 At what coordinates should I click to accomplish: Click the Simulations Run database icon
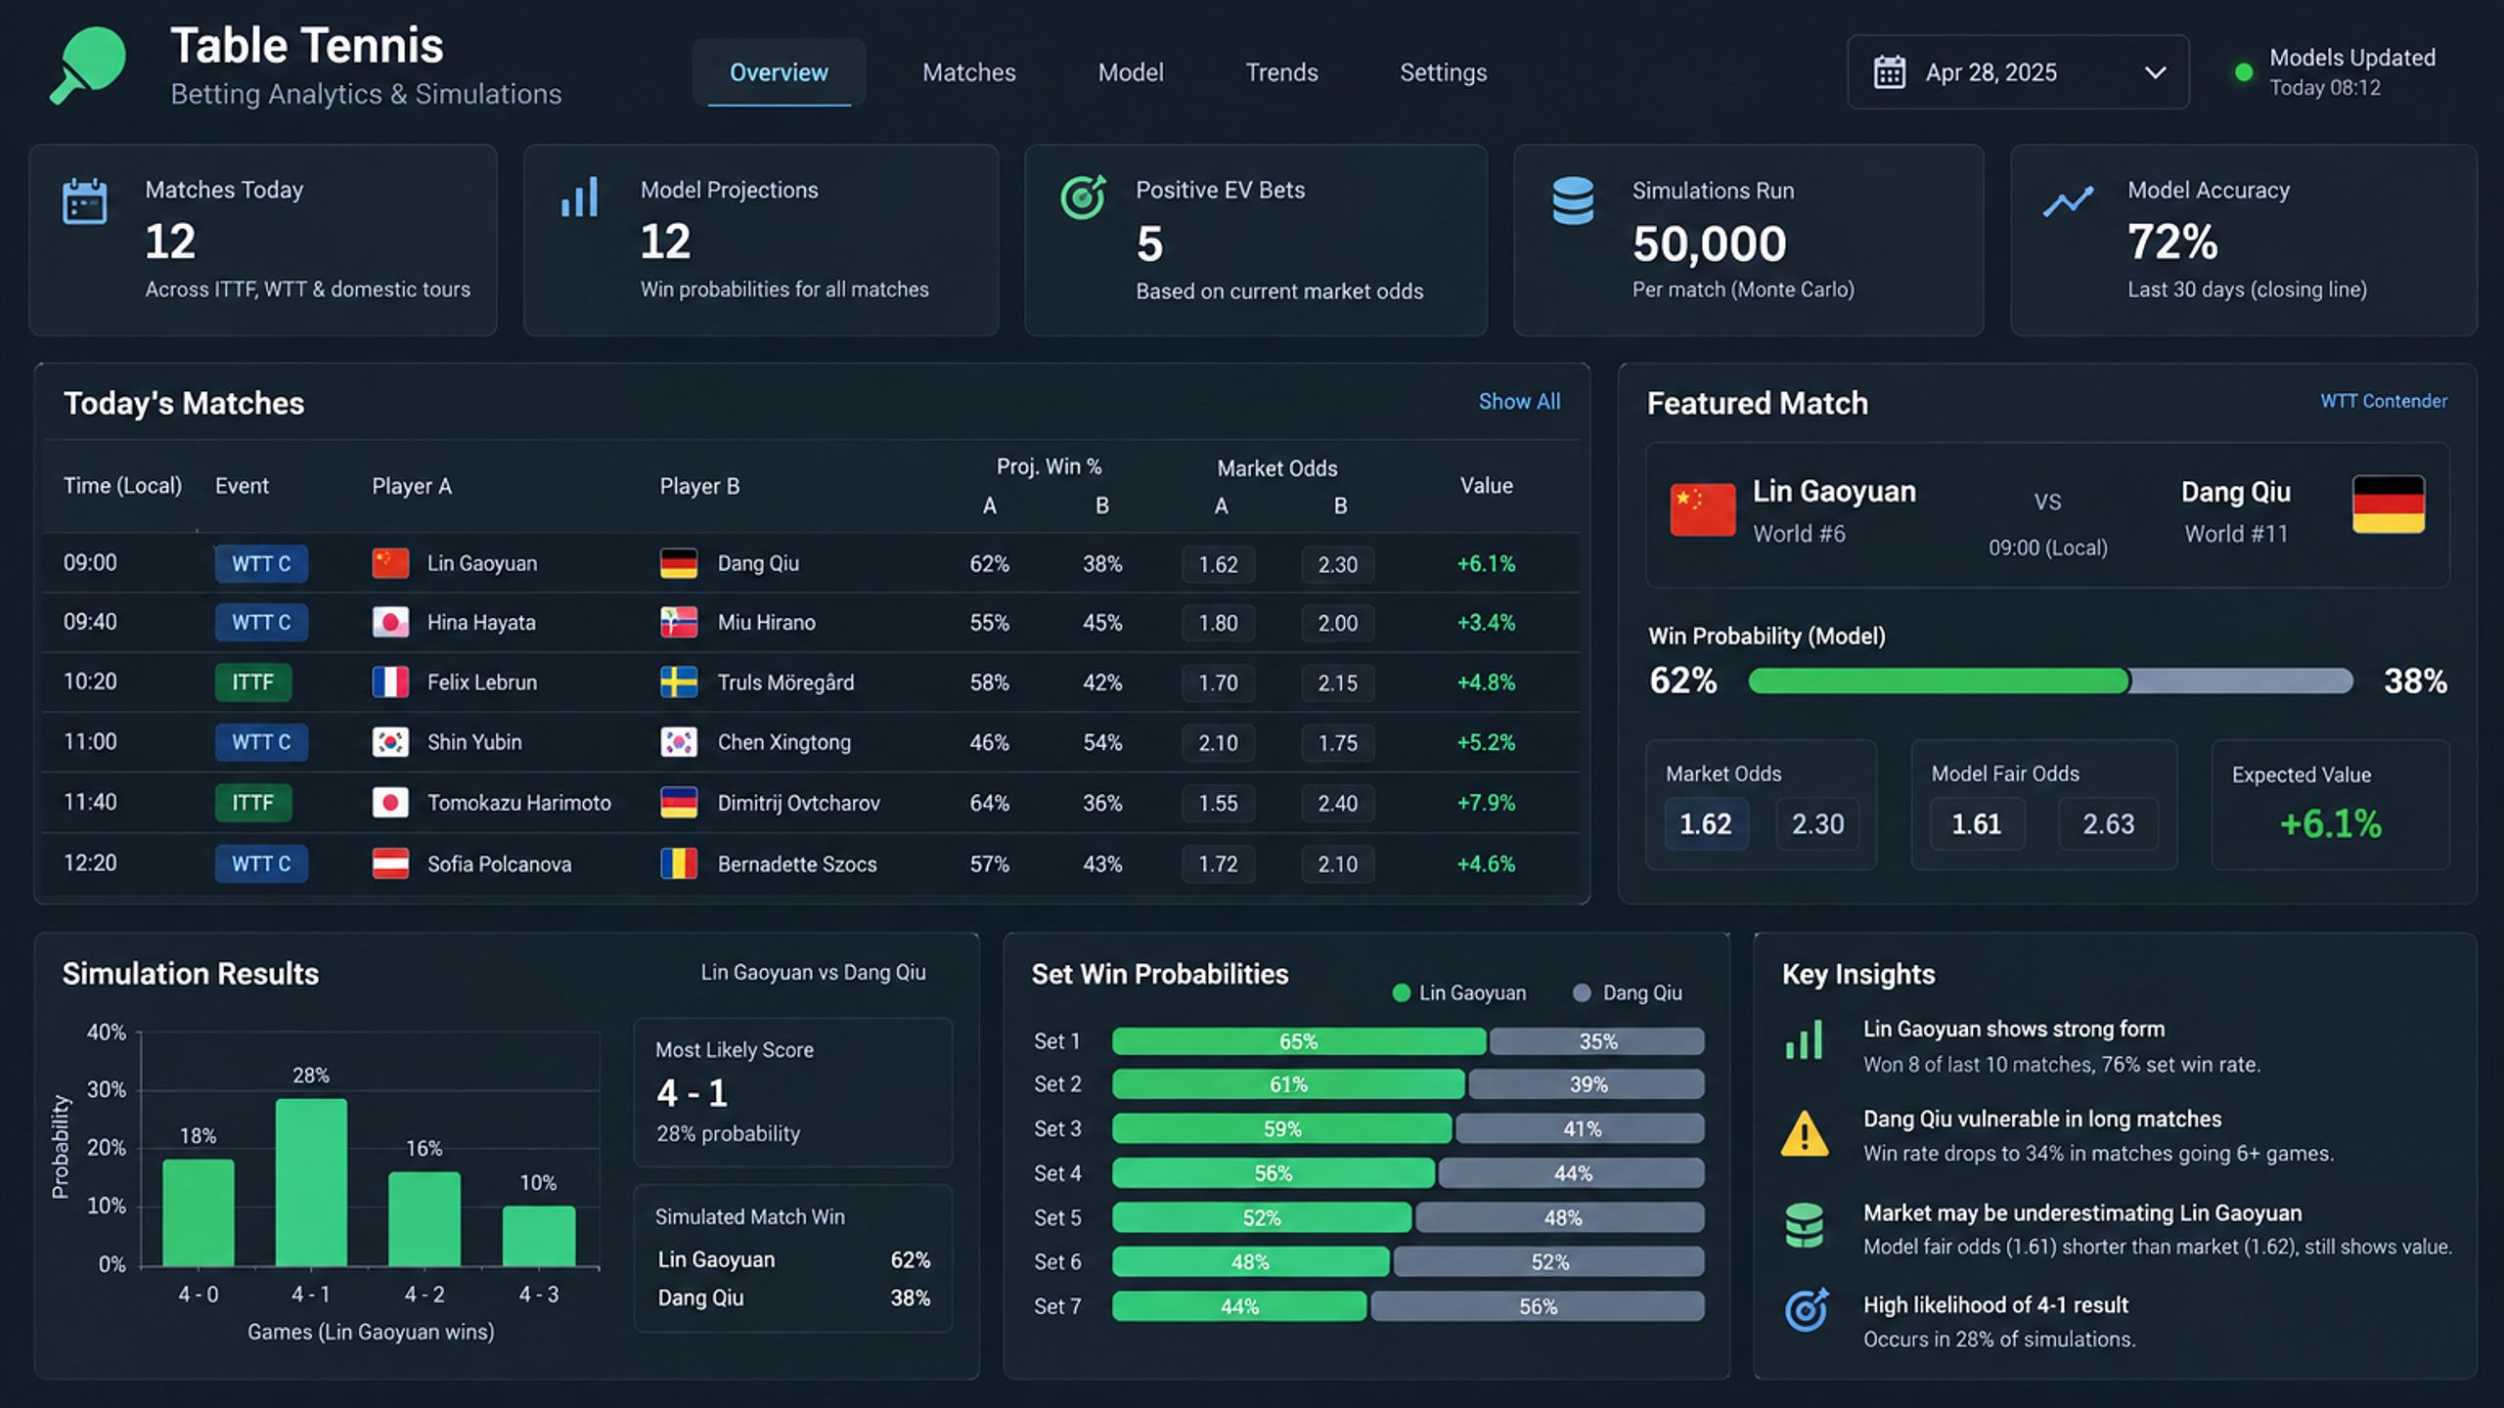(1573, 200)
